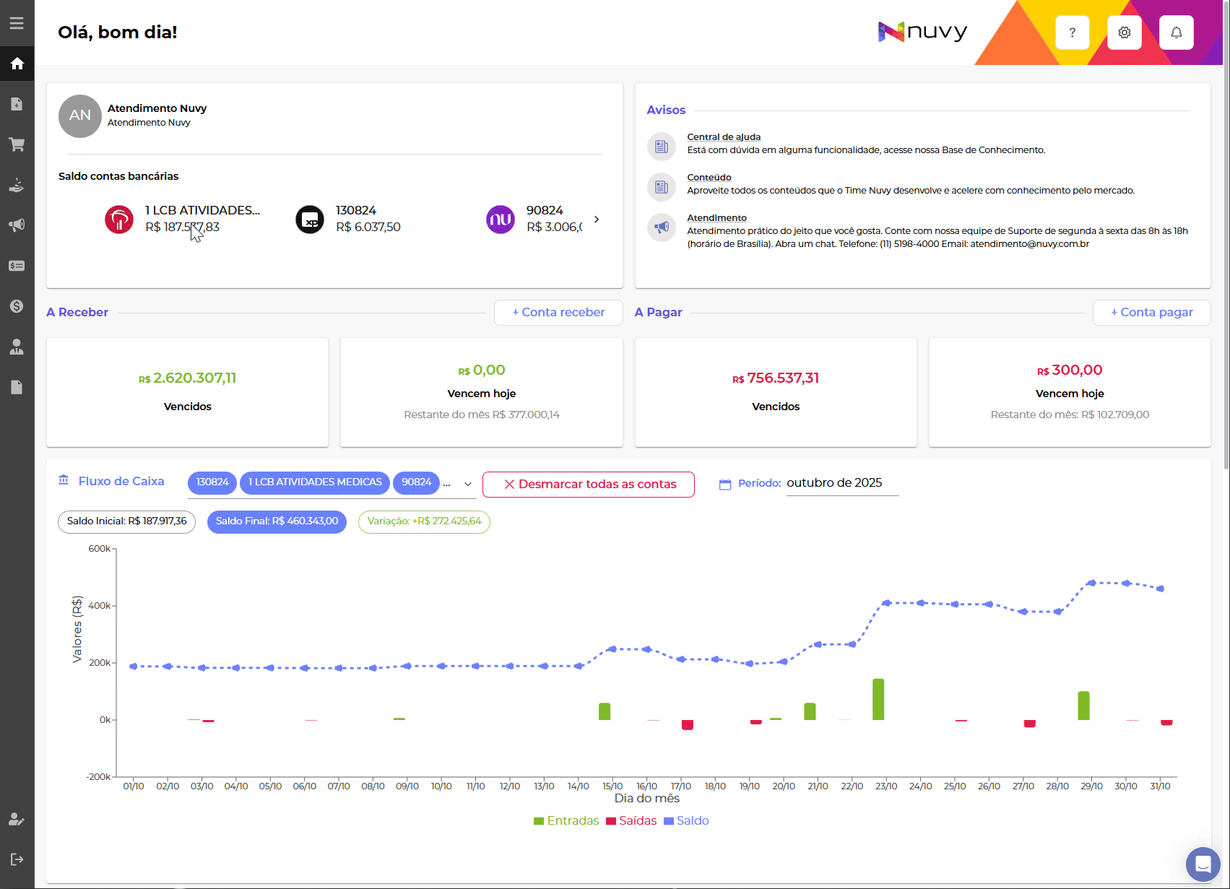Click the megaphone icon in the sidebar
This screenshot has width=1230, height=889.
(17, 225)
